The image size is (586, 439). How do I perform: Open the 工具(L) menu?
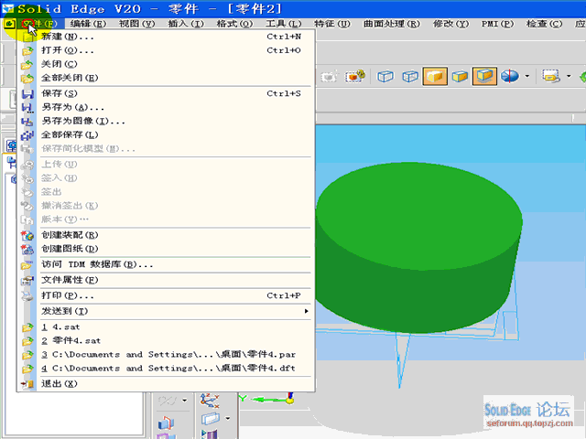[x=283, y=24]
